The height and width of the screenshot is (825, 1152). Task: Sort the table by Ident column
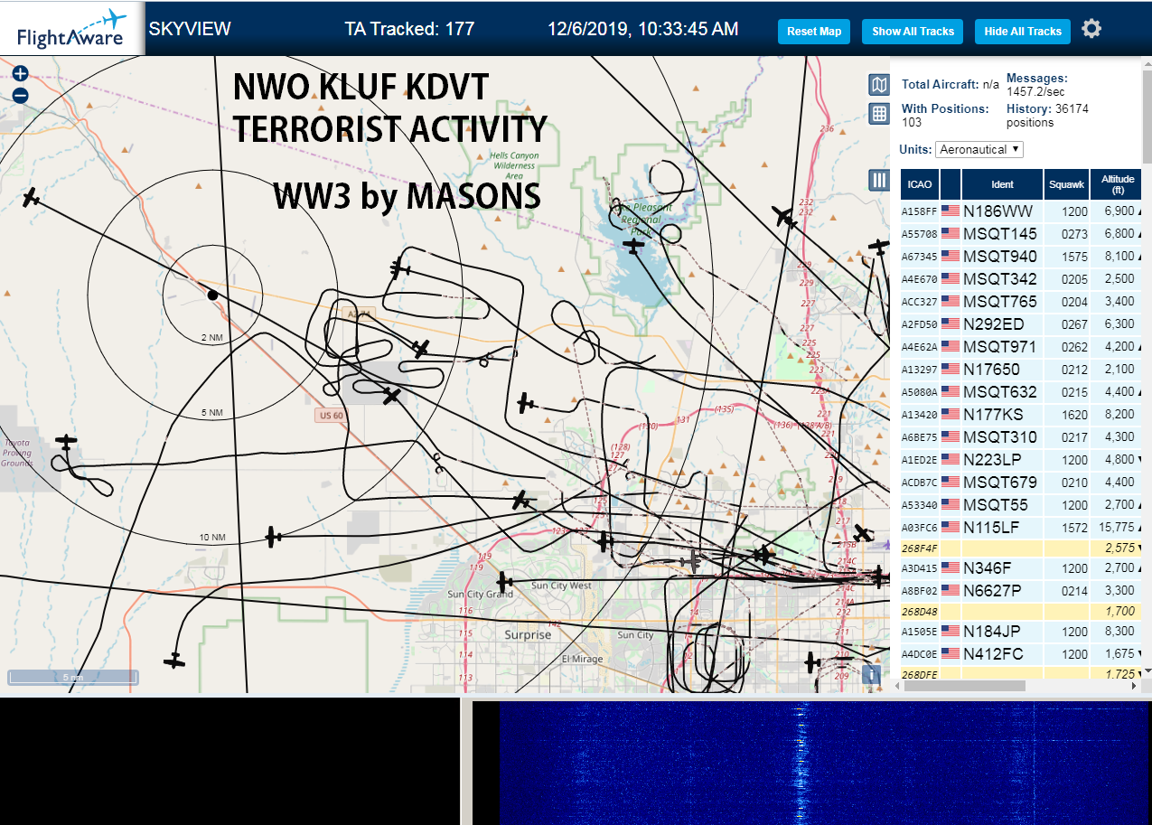[1002, 184]
